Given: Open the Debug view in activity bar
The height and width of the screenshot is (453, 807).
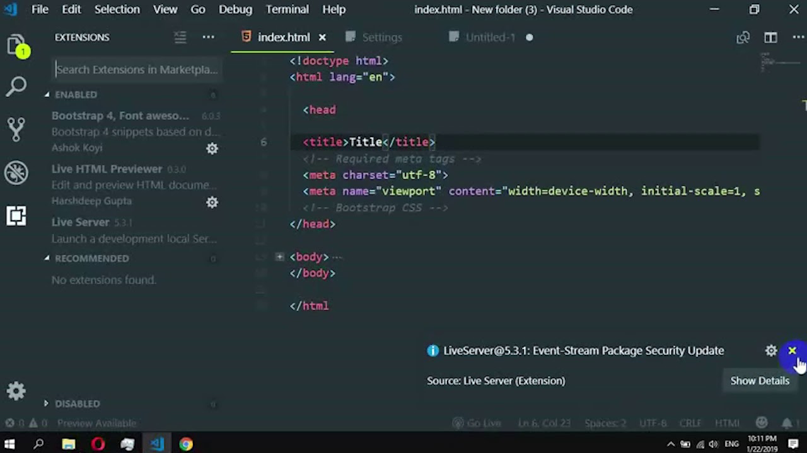Looking at the screenshot, I should coord(16,172).
